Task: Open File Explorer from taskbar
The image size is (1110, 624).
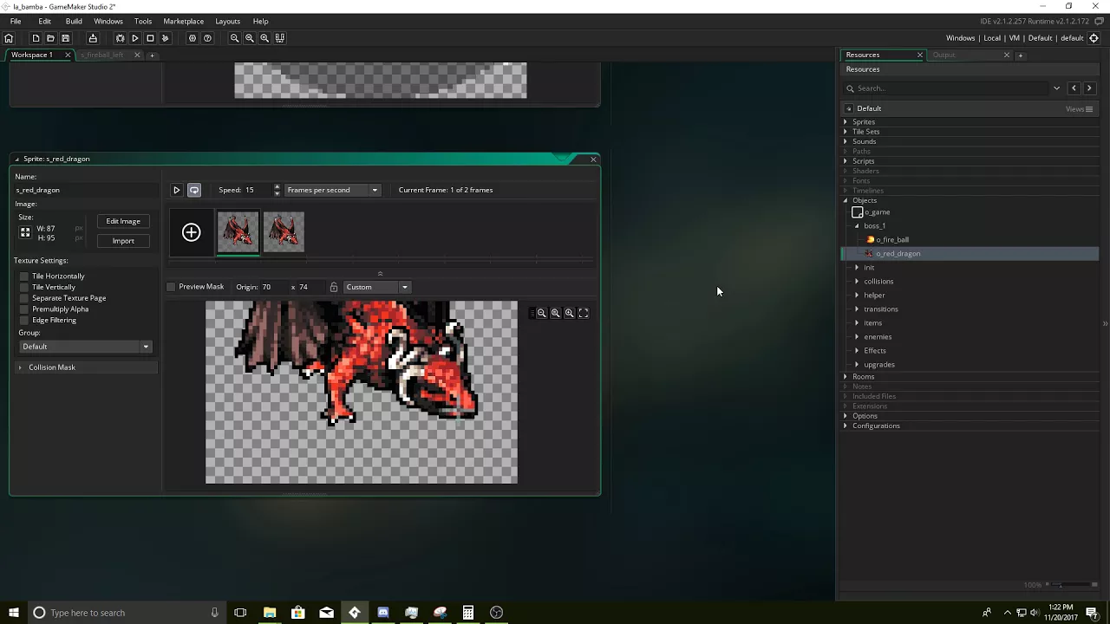Action: [x=270, y=613]
